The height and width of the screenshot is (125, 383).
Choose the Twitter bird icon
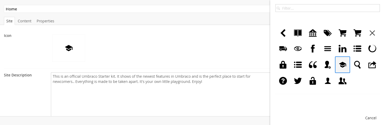[298, 81]
